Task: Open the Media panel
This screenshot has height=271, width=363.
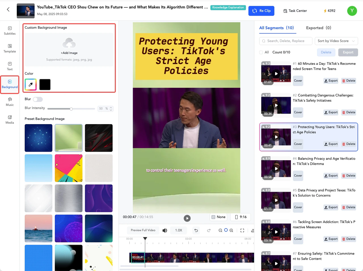Action: click(10, 120)
